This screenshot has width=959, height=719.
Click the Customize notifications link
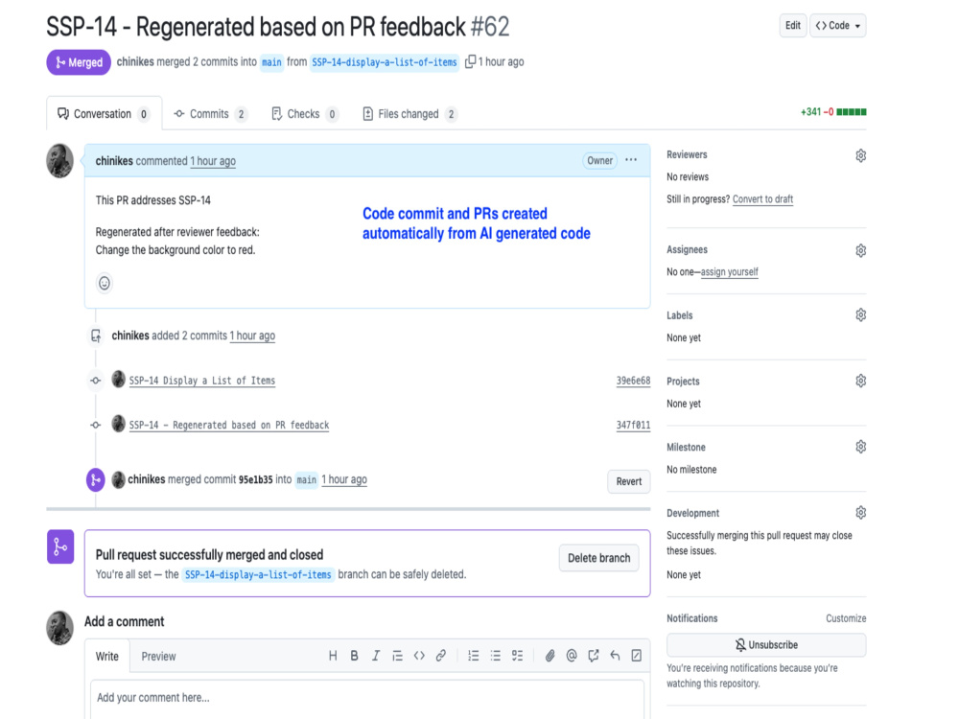846,618
